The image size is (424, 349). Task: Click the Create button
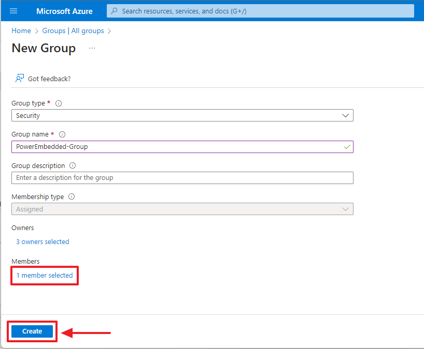(32, 331)
